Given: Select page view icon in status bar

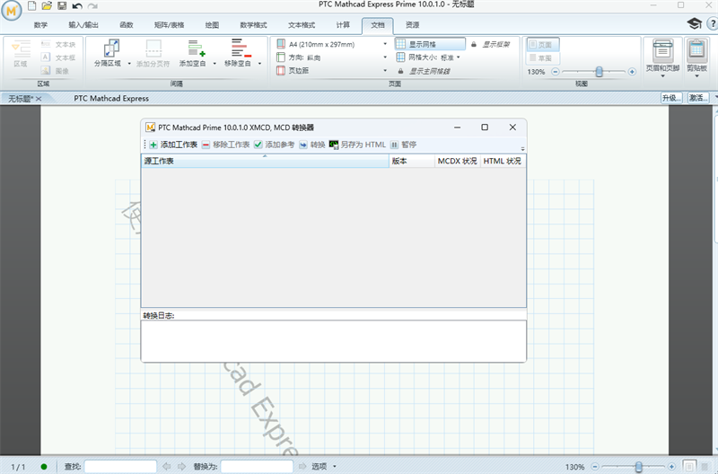Looking at the screenshot, I should [x=689, y=466].
